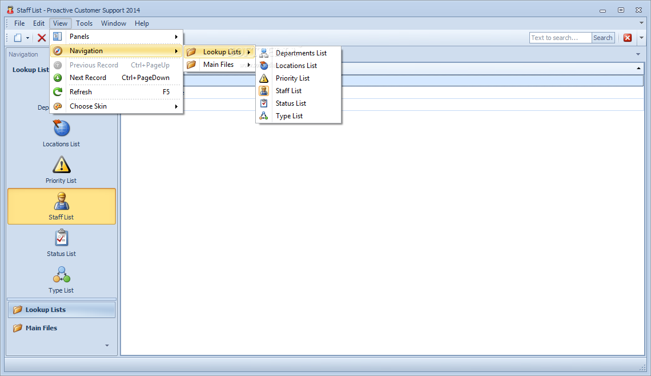Click the green Next Record arrow icon
Screen dimensions: 651x376
click(58, 78)
